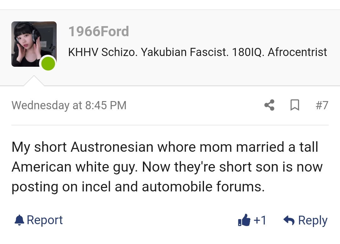View the +1 reaction count
The height and width of the screenshot is (244, 340).
click(x=260, y=220)
